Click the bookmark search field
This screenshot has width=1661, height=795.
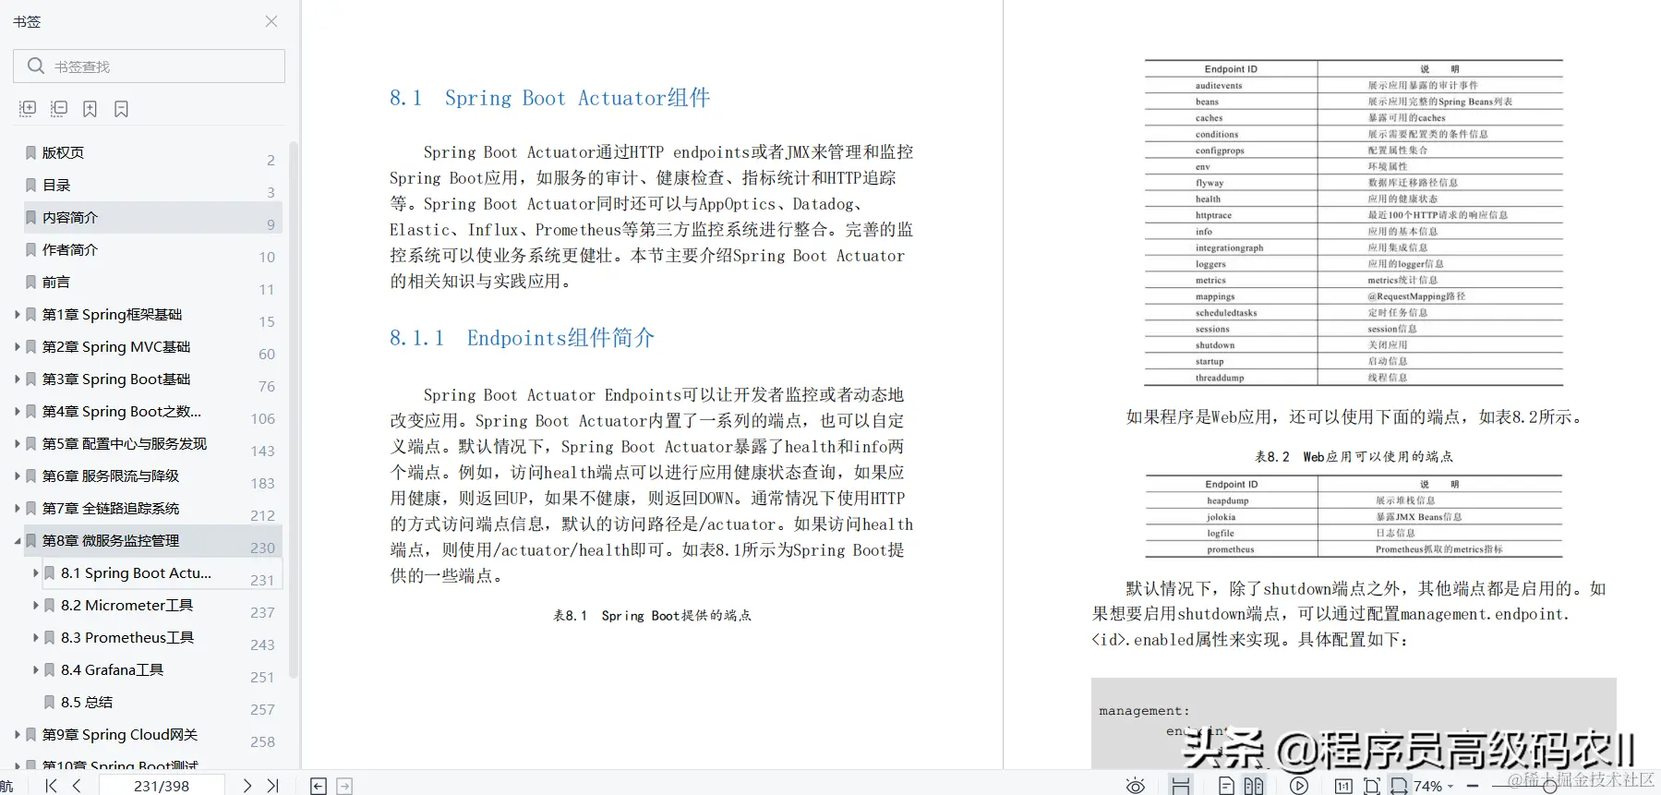click(149, 66)
